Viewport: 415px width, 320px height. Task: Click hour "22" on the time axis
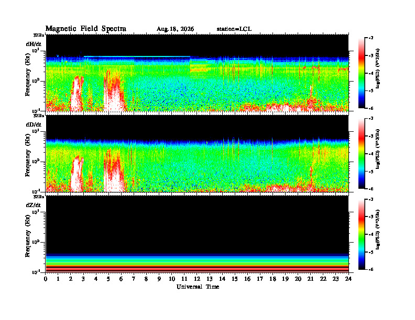[323, 279]
